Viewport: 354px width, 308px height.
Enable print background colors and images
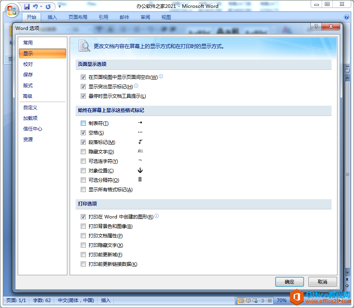[x=83, y=226]
